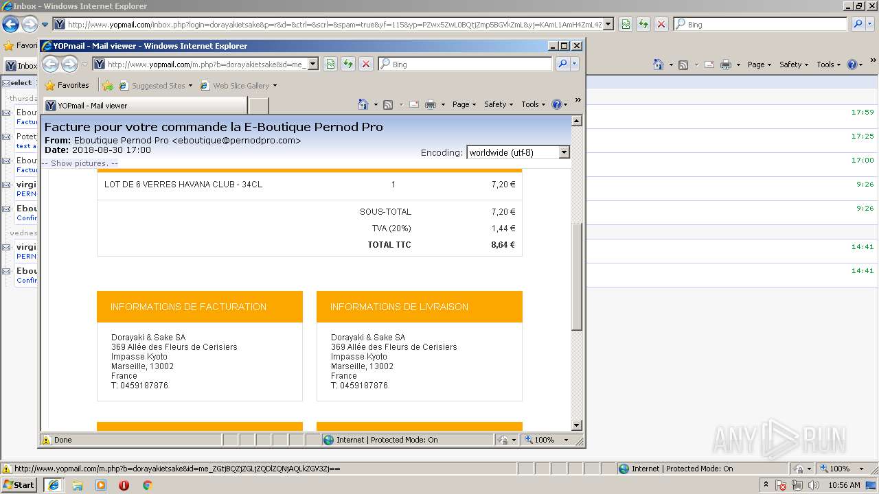Click Back button in Inbox window
This screenshot has width=879, height=494.
coord(10,24)
